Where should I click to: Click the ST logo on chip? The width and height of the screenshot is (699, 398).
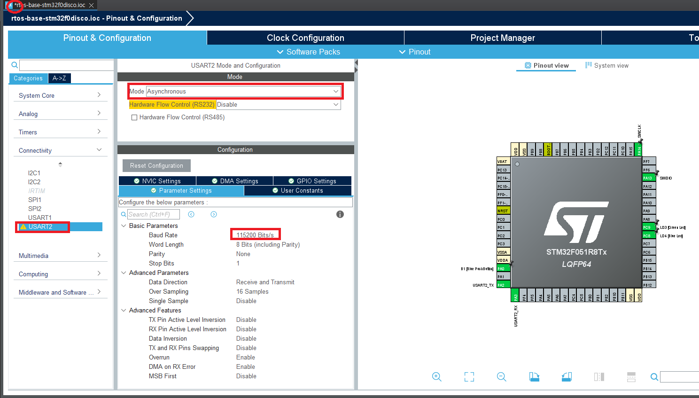pos(576,222)
